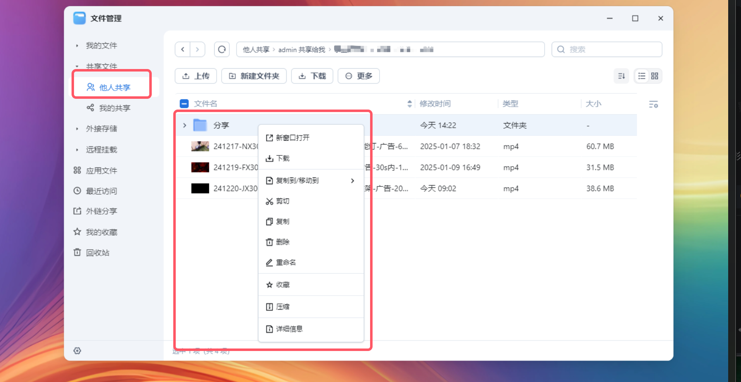Go back to the previous folder

point(182,50)
